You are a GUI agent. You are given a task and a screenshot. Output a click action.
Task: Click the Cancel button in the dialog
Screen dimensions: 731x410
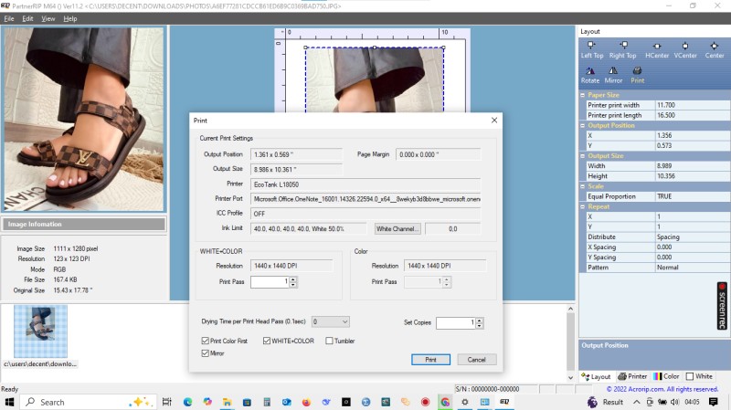476,359
